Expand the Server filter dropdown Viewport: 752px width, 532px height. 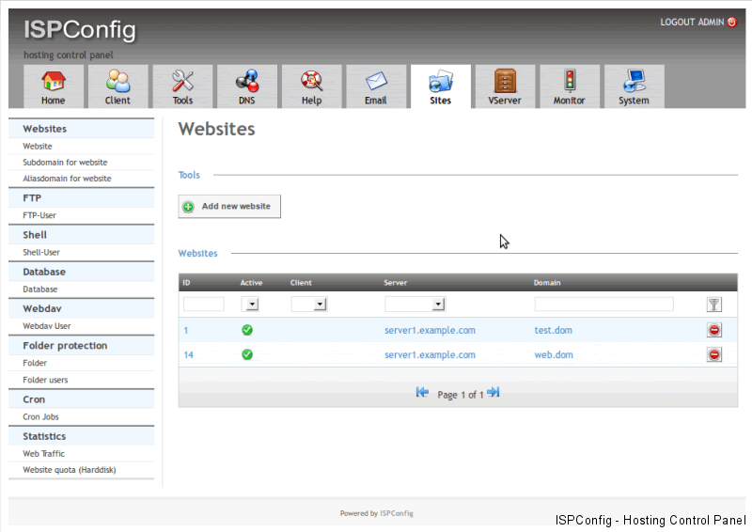pyautogui.click(x=438, y=305)
